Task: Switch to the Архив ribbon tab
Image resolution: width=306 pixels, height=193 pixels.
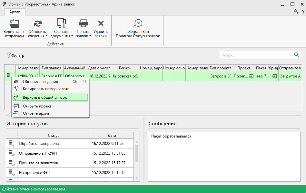Action: pyautogui.click(x=15, y=12)
